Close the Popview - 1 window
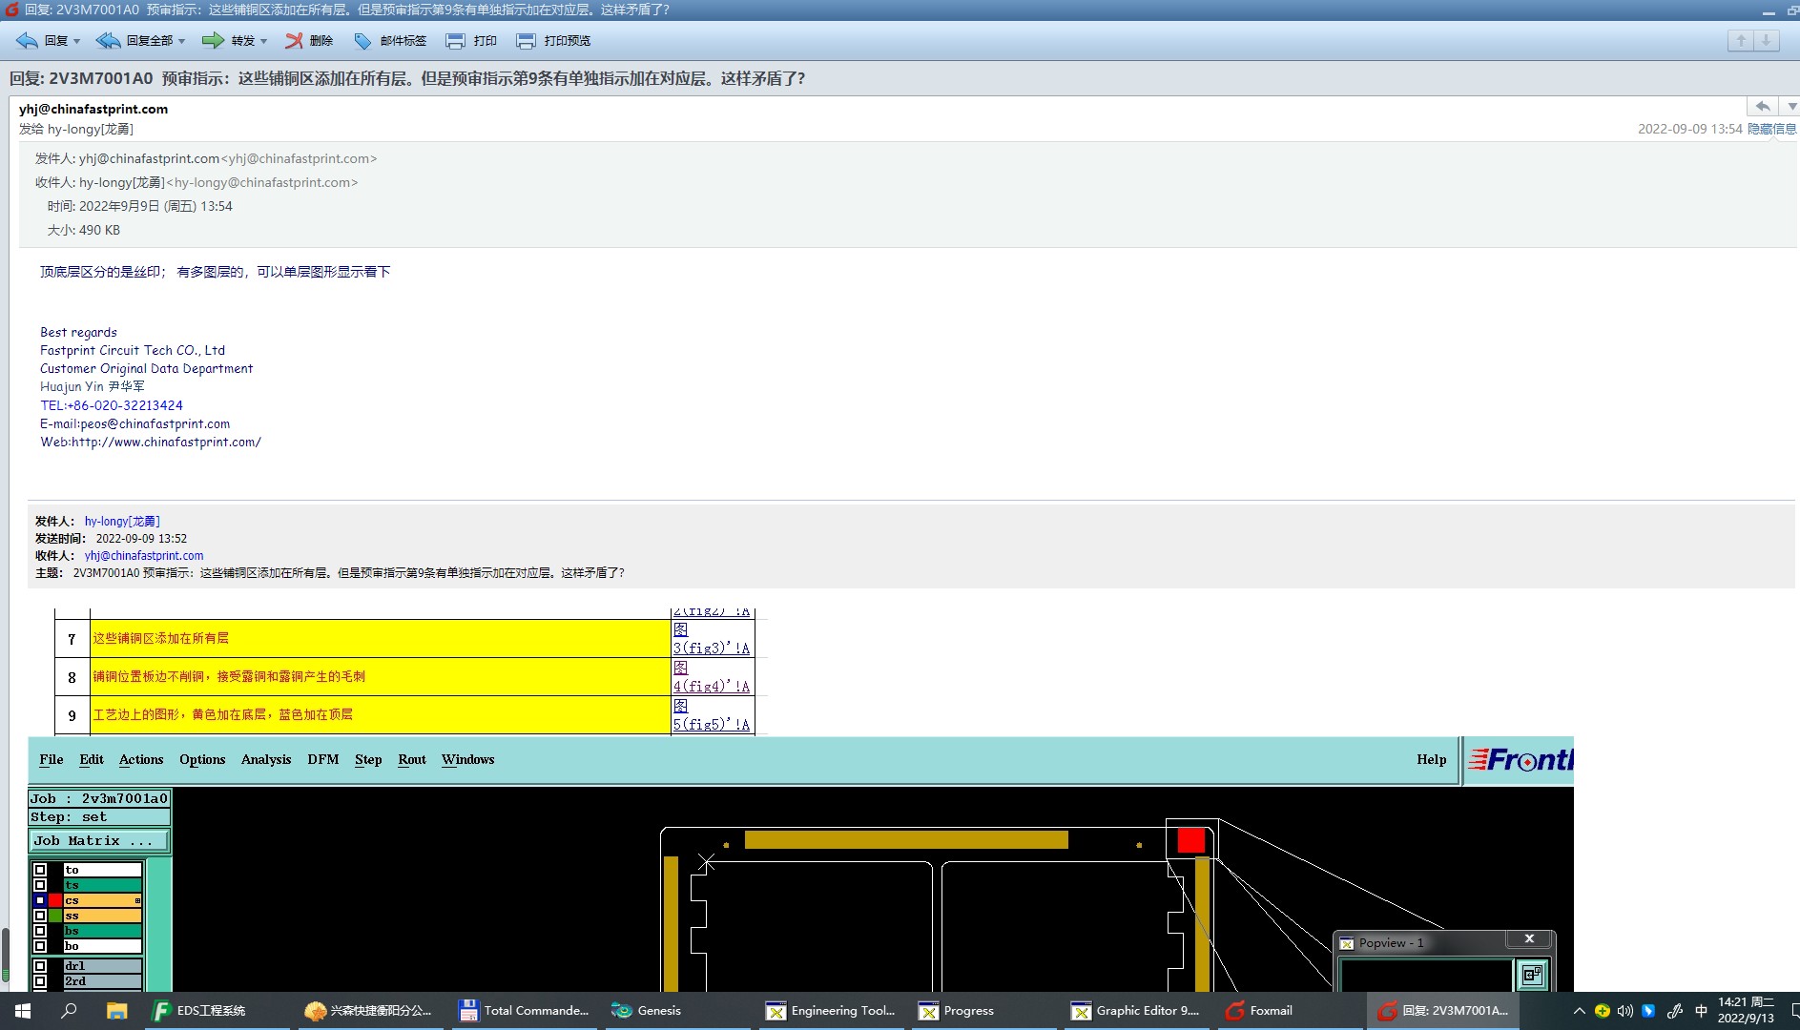Screen dimensions: 1800x1030 tap(1529, 939)
